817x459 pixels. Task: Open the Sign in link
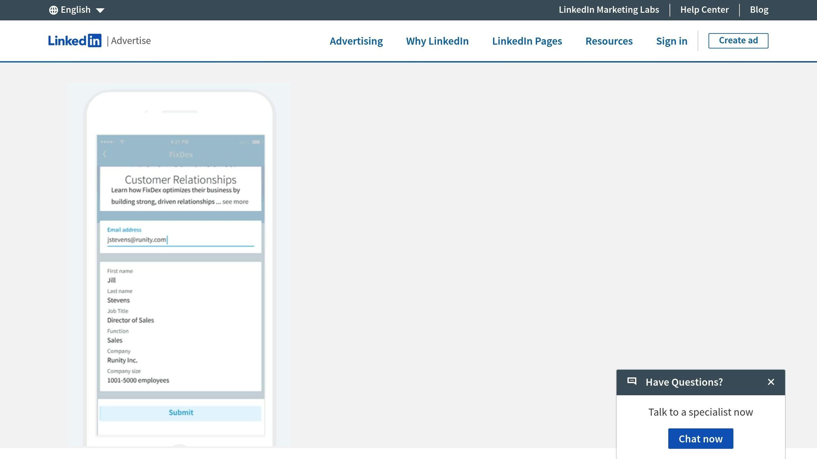coord(671,41)
